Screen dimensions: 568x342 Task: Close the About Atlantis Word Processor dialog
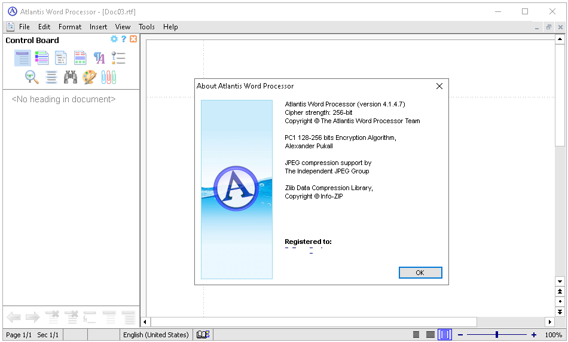(439, 86)
